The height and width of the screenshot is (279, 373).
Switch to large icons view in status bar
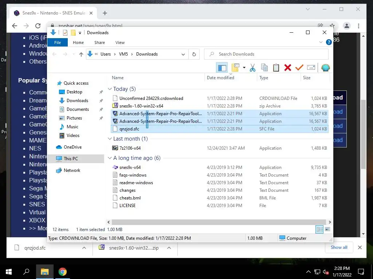(x=327, y=230)
